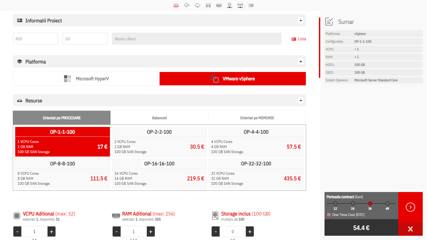The width and height of the screenshot is (427, 240).
Task: Collapse the Informatii Proiect section
Action: click(301, 21)
